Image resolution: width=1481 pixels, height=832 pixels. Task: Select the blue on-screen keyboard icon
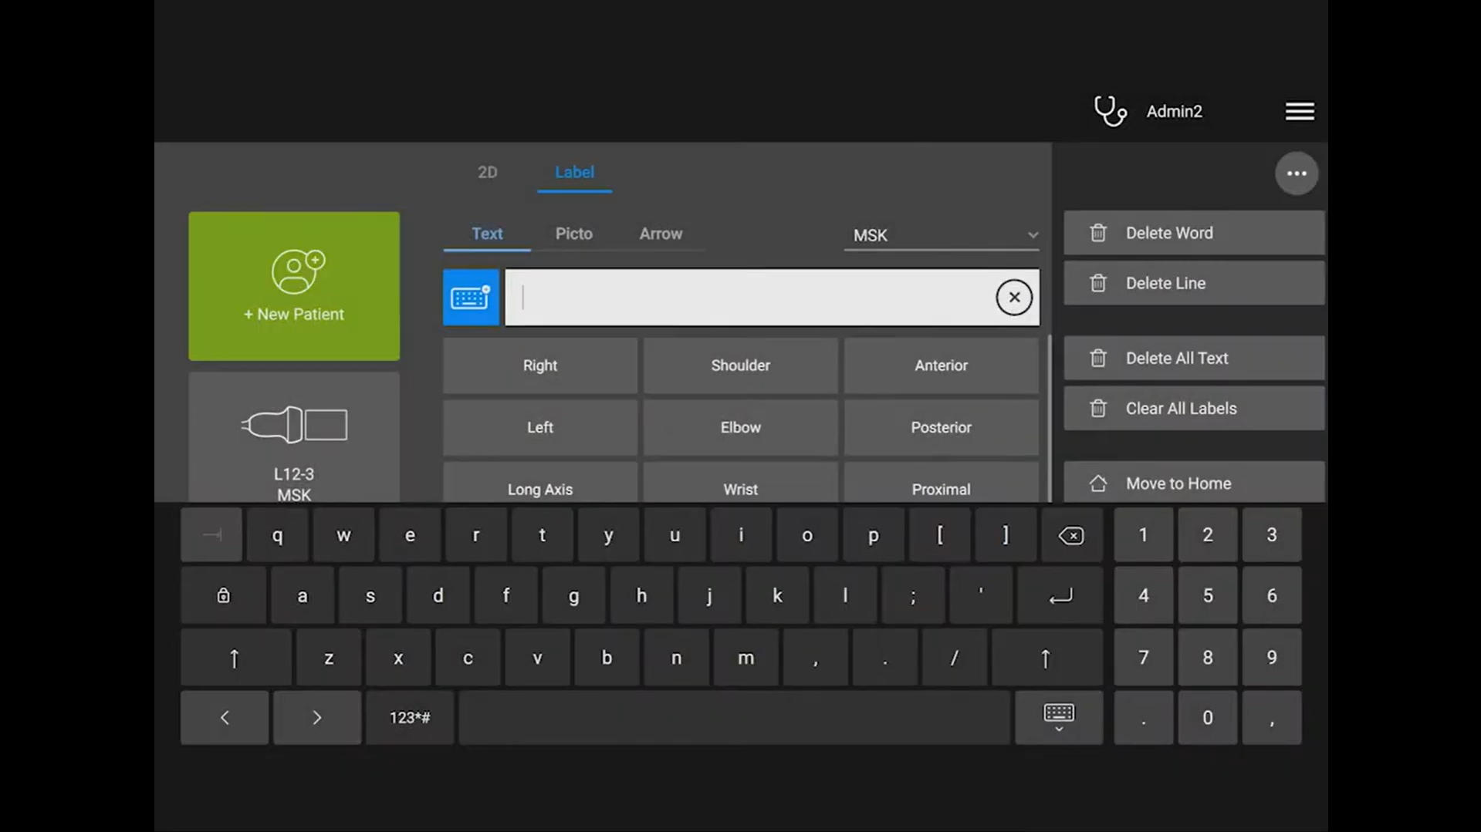[x=471, y=297]
